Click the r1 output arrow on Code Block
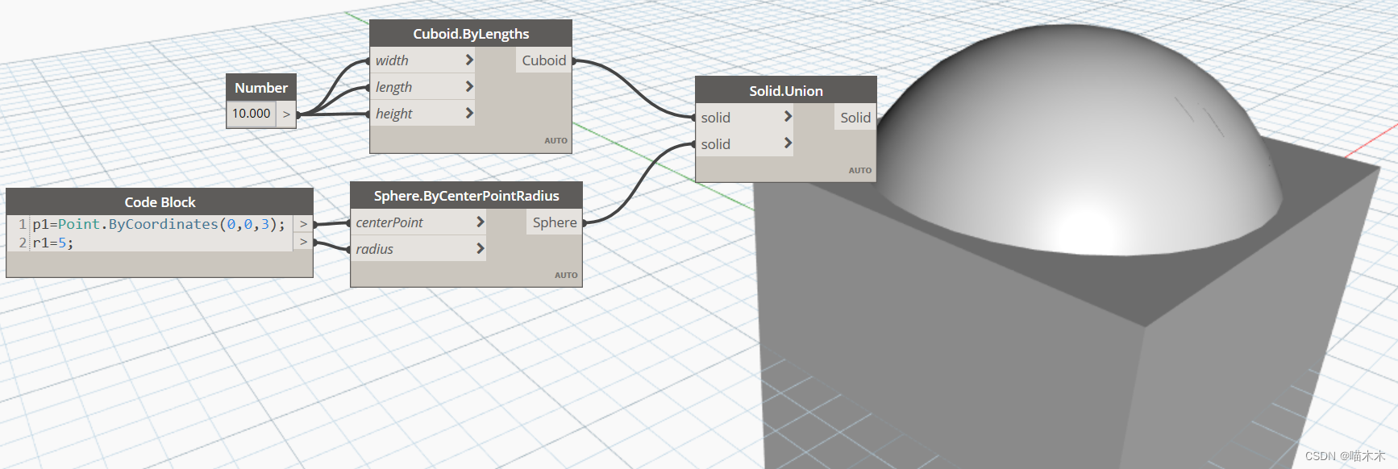 pyautogui.click(x=303, y=242)
